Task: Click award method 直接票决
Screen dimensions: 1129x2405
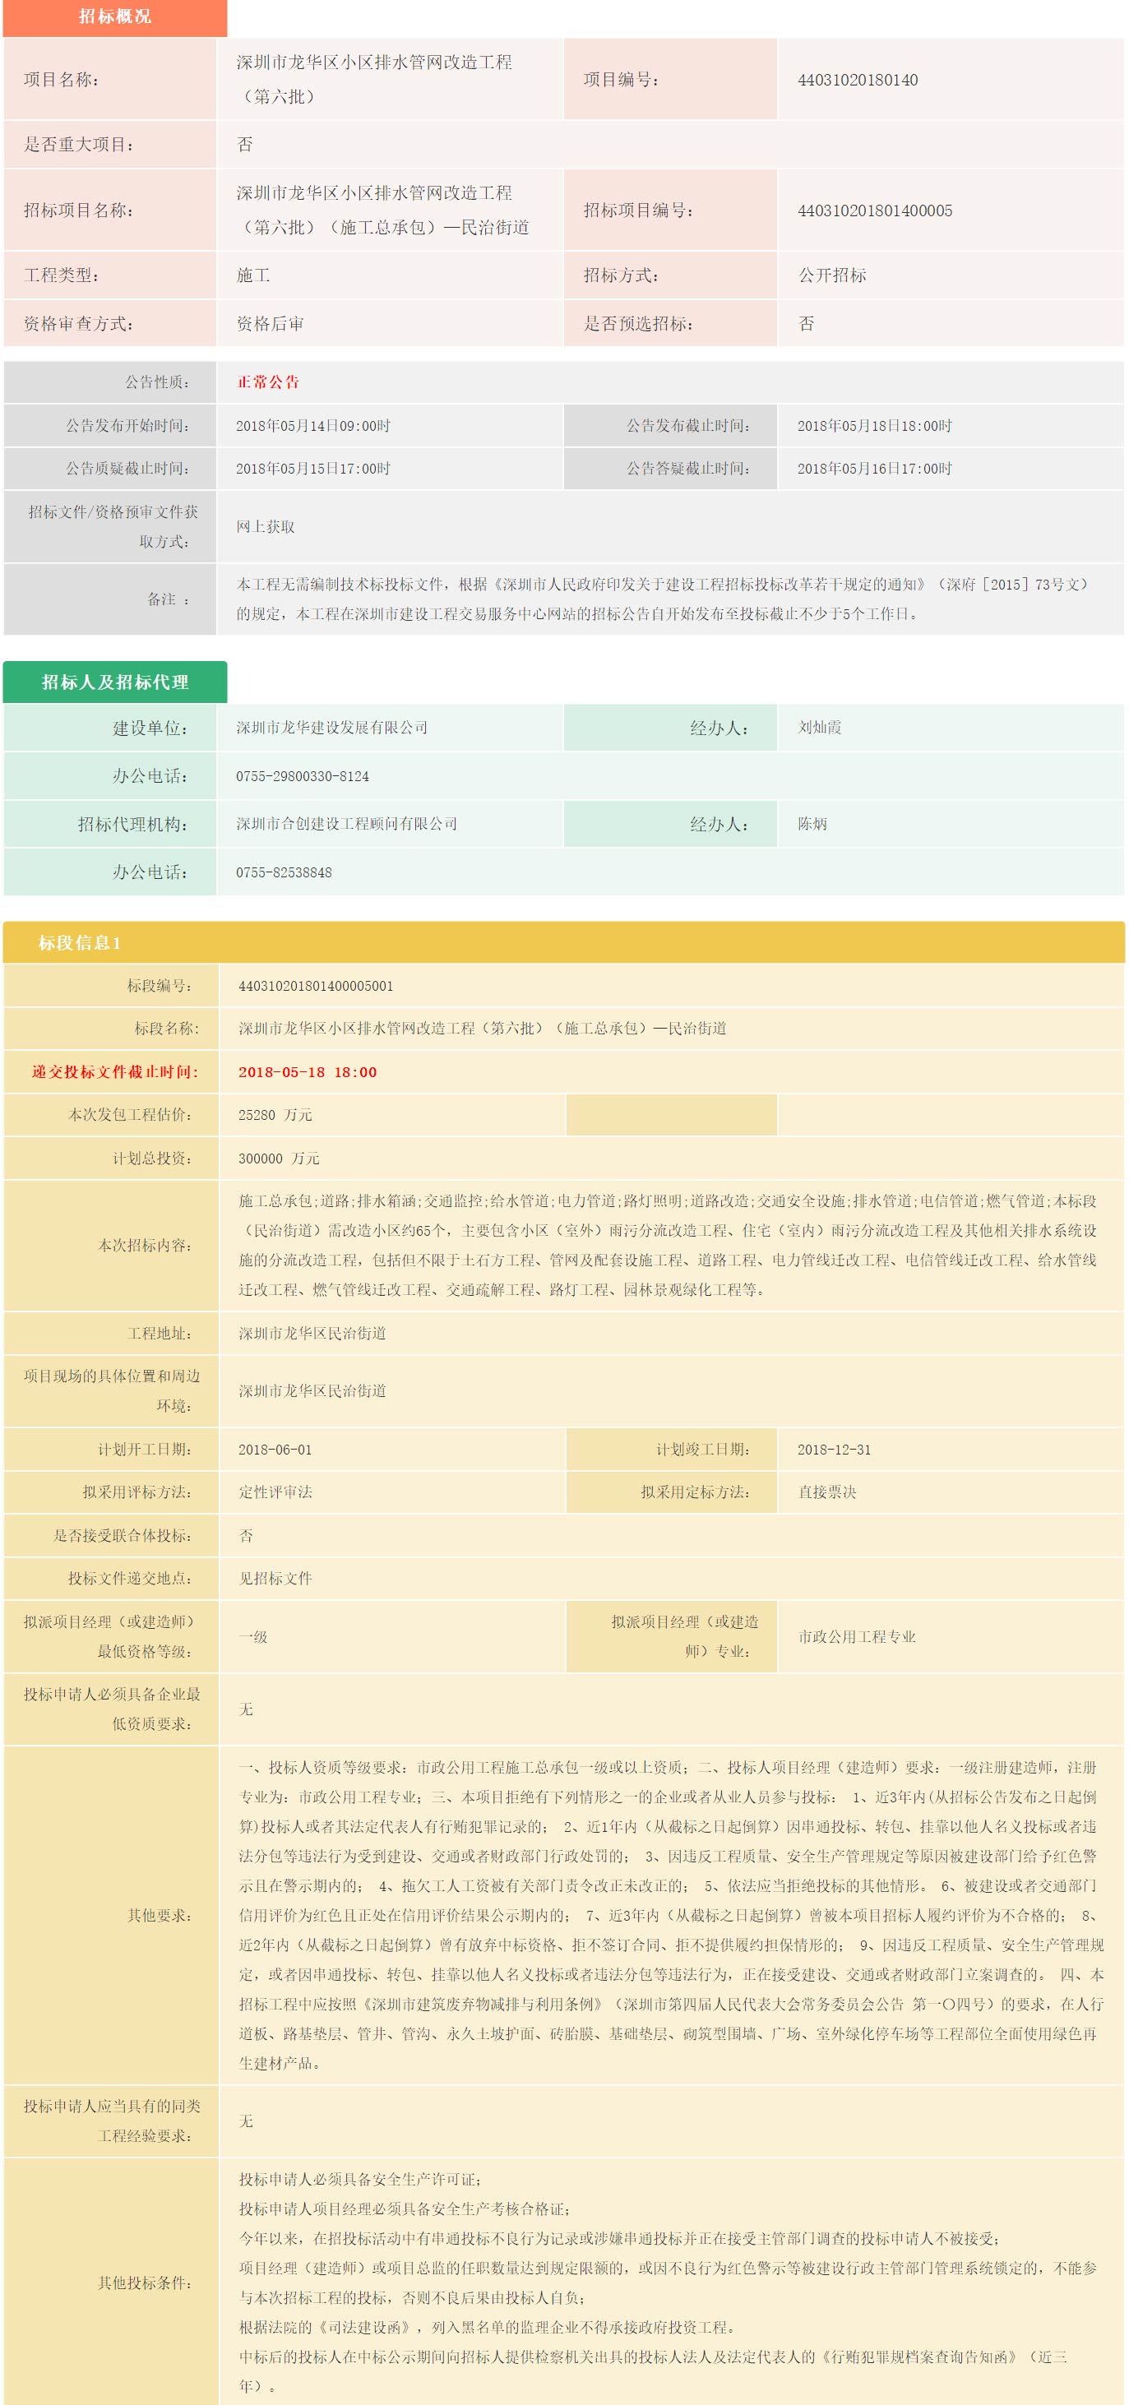Action: (x=826, y=1492)
